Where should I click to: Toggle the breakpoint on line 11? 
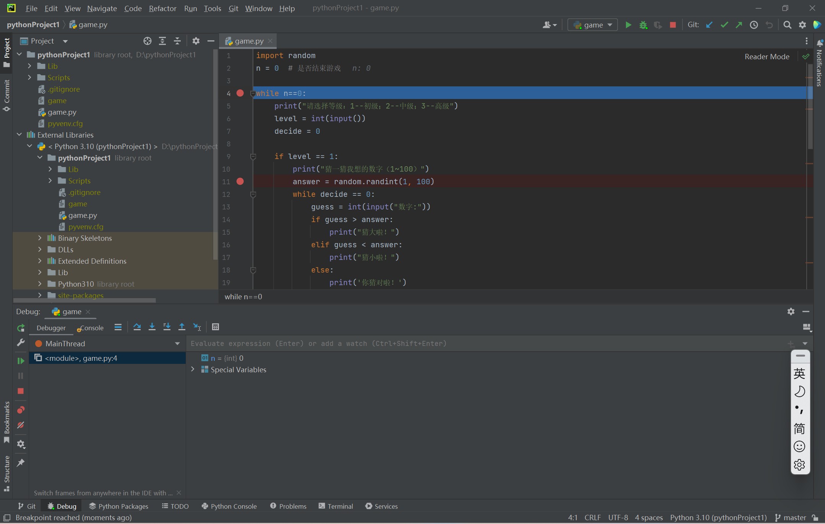click(240, 182)
